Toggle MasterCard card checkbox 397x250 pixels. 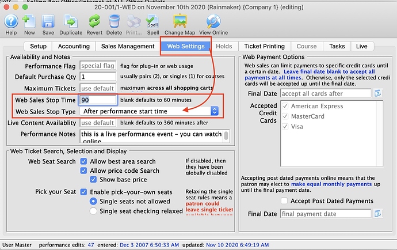[285, 116]
